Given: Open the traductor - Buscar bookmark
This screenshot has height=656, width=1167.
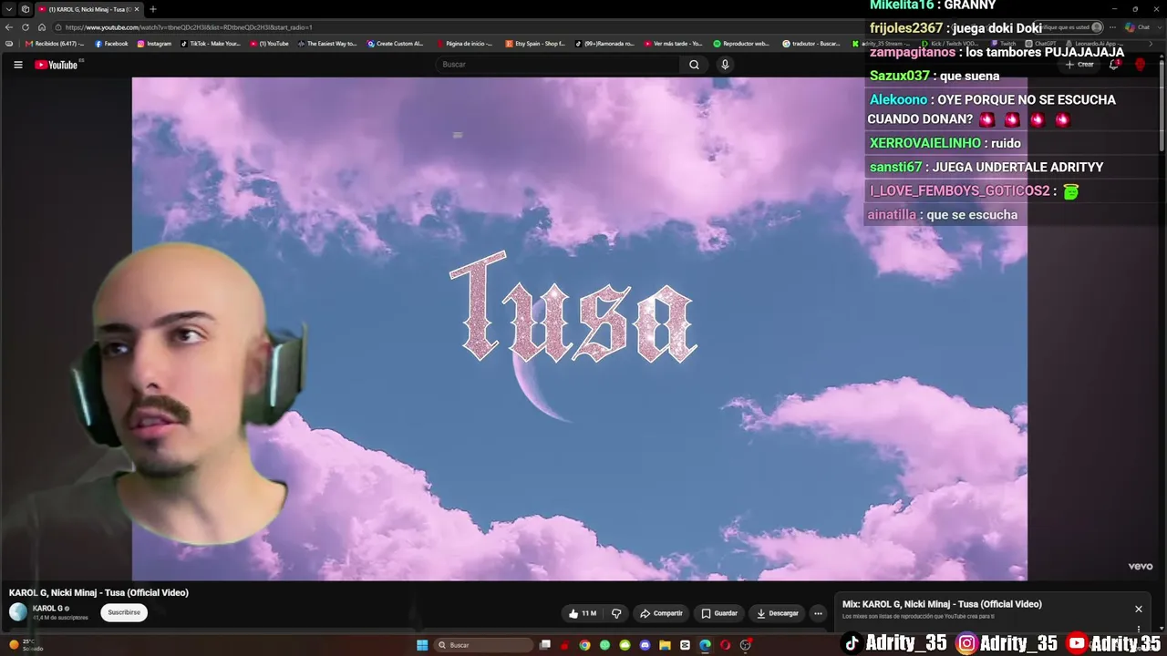Looking at the screenshot, I should (x=811, y=44).
